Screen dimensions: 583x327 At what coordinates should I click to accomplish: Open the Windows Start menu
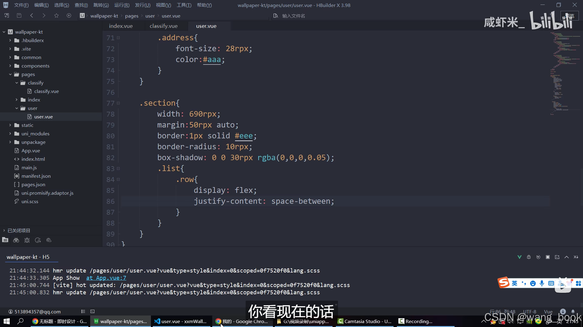point(7,321)
